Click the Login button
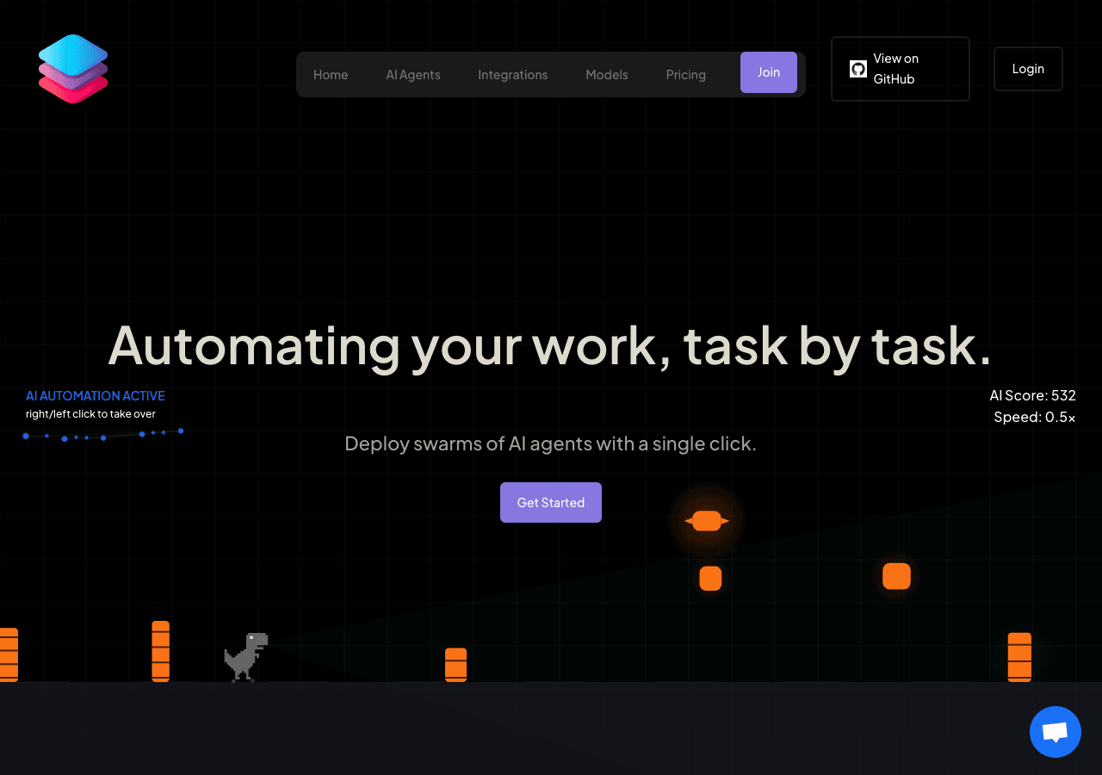 1028,69
